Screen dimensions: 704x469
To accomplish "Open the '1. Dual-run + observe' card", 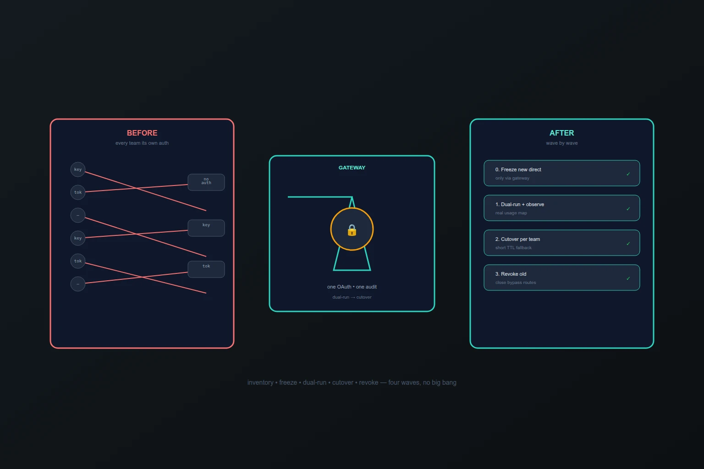I will click(562, 208).
